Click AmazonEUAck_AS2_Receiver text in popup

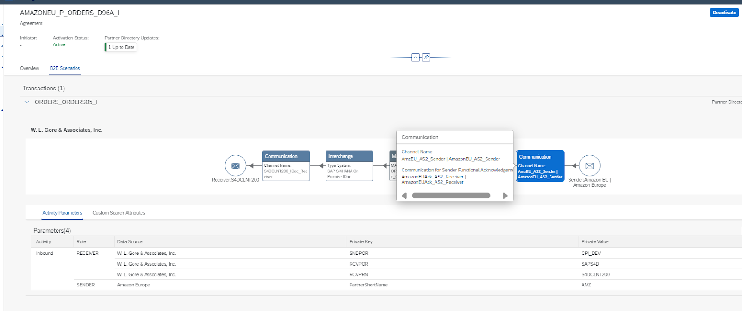coord(434,179)
